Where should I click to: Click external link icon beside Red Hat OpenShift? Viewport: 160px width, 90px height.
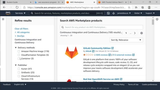(x=121, y=79)
